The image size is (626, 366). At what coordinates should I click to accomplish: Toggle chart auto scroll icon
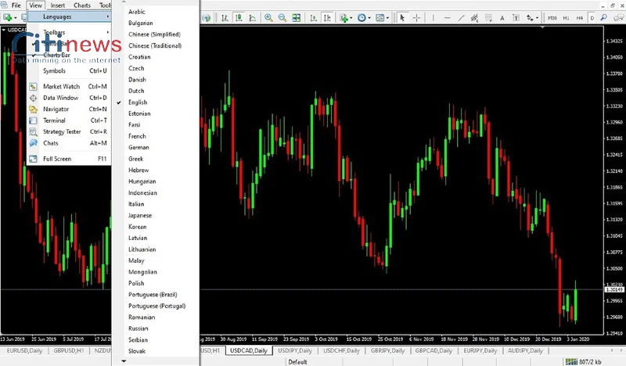click(x=314, y=17)
